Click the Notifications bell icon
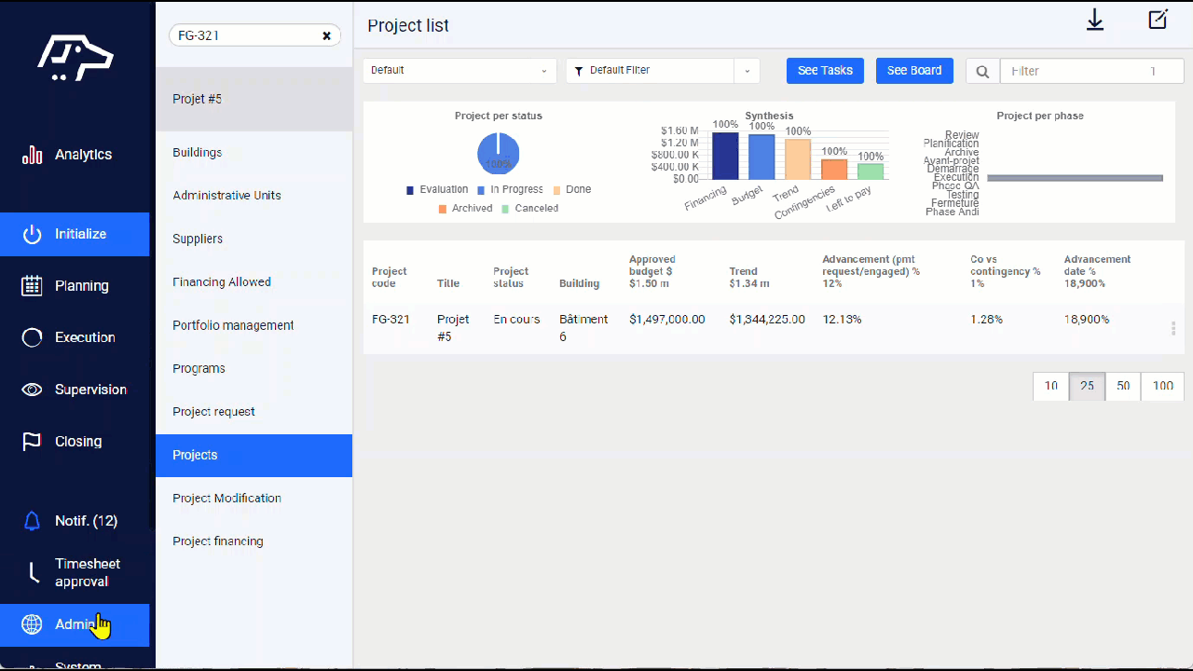 (x=32, y=521)
